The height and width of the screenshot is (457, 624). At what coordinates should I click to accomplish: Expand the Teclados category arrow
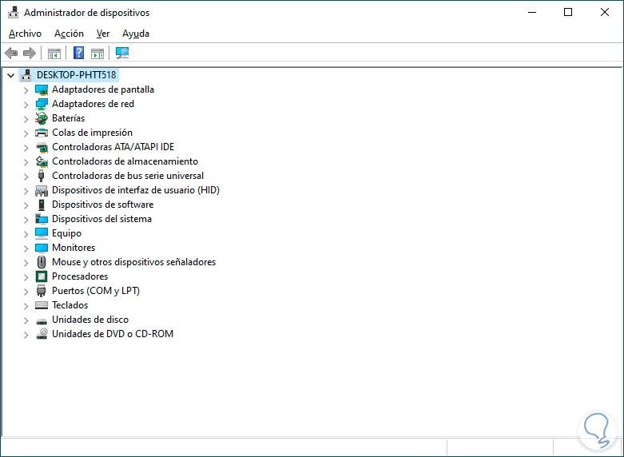[x=26, y=306]
